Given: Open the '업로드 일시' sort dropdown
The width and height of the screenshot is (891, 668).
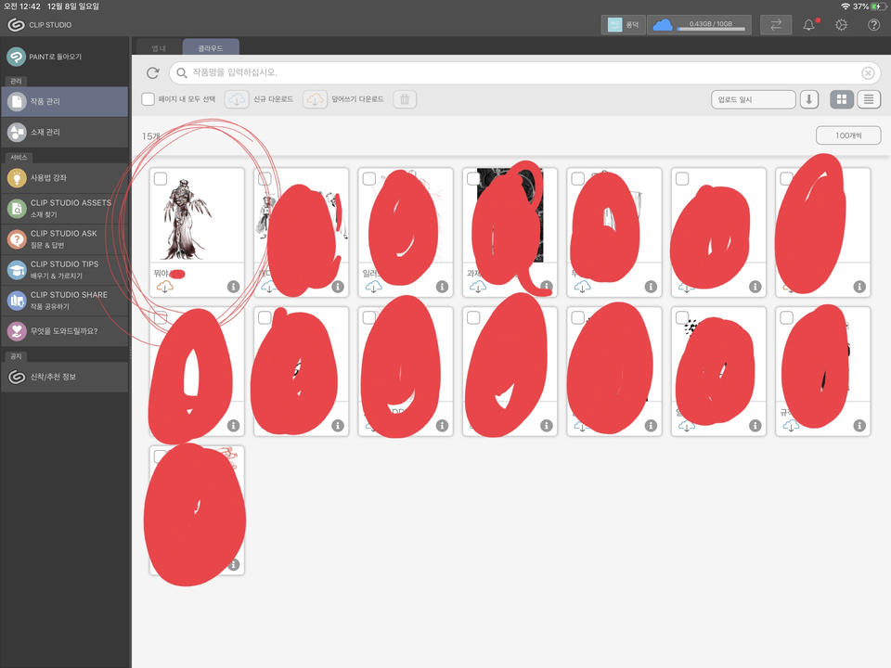Looking at the screenshot, I should (753, 99).
